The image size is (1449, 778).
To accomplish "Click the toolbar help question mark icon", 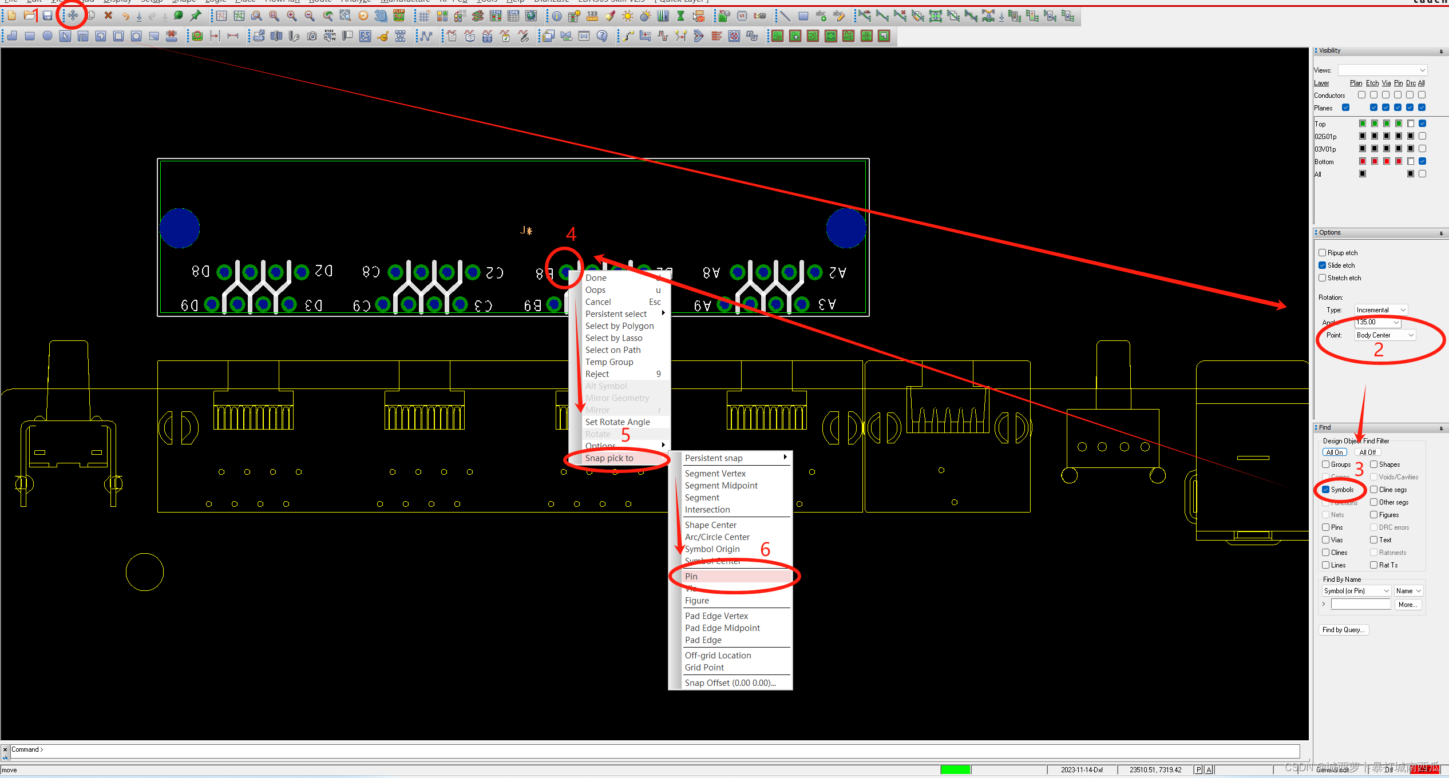I will [602, 36].
